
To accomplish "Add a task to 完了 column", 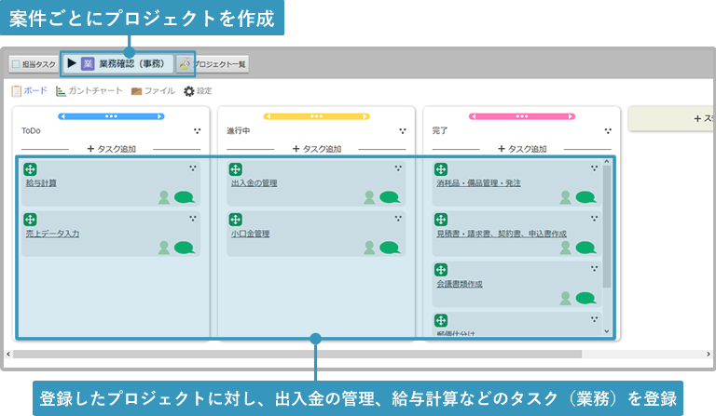I will click(522, 149).
